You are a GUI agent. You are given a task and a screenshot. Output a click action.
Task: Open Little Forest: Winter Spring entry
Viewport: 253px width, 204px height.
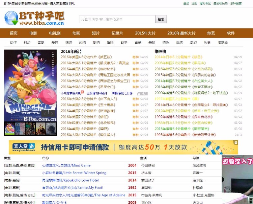(x=74, y=173)
